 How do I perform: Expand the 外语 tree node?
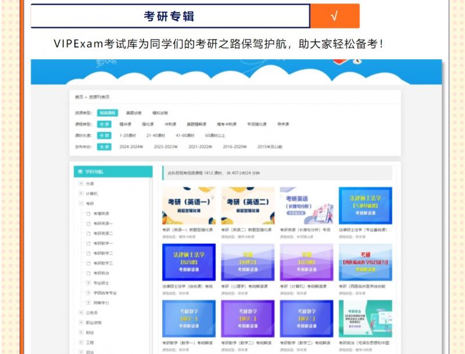81,183
